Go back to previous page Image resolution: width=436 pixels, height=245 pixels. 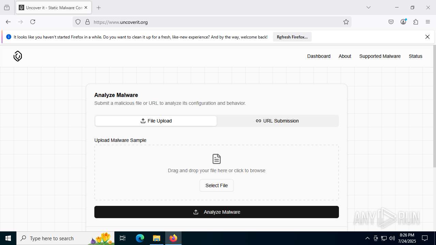[8, 22]
